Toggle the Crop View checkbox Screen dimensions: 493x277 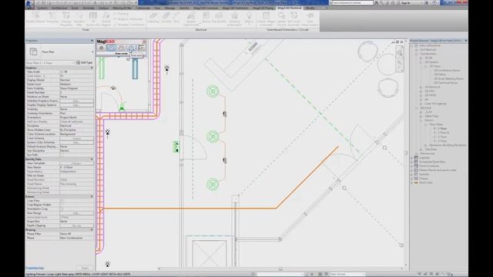click(x=62, y=200)
